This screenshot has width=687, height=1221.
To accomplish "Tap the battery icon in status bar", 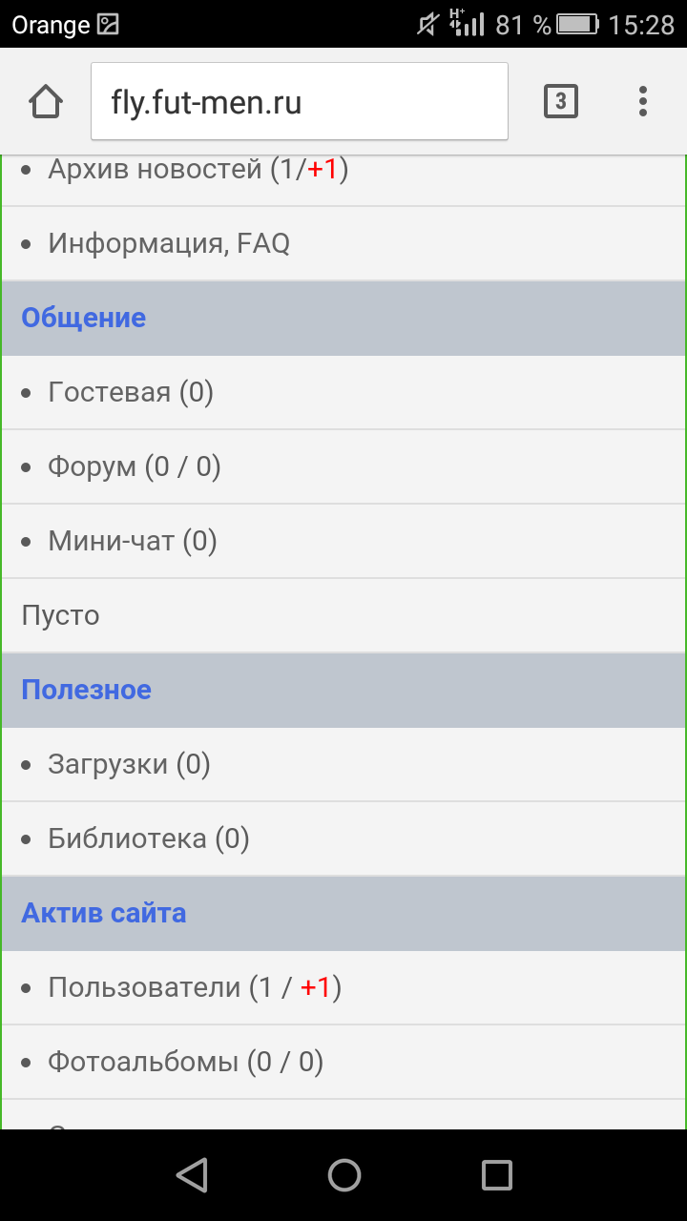I will pyautogui.click(x=578, y=25).
